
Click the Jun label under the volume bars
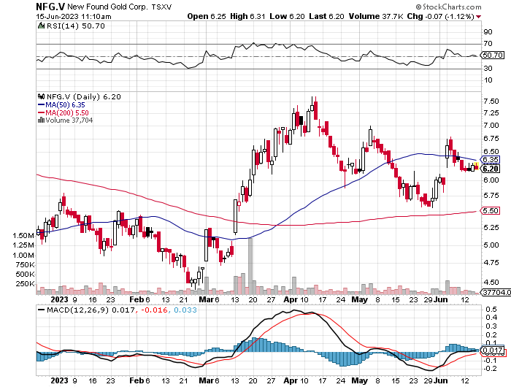[x=440, y=299]
